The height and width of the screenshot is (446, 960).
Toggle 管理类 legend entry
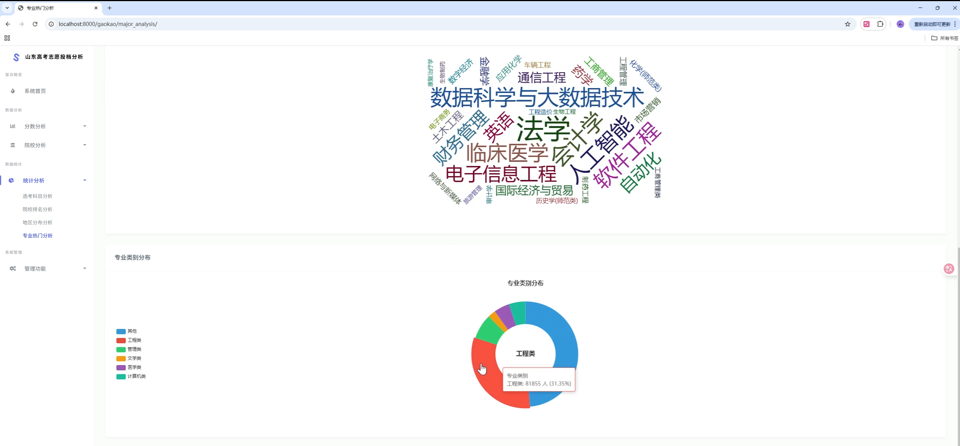coord(129,349)
